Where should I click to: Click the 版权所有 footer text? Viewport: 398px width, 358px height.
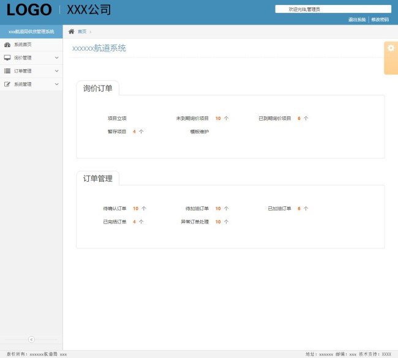point(37,354)
